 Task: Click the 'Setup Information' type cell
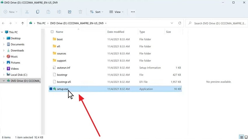[x=150, y=67]
